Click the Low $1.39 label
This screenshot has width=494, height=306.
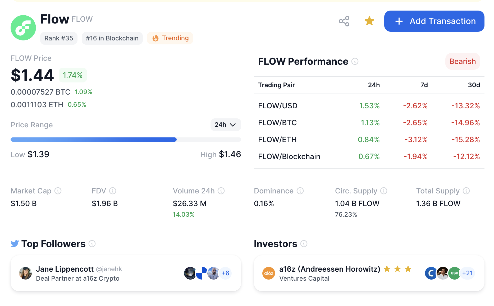[x=30, y=154]
